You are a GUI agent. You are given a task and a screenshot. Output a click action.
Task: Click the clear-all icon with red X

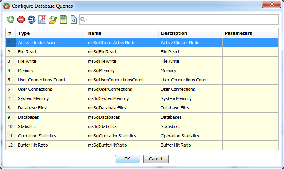tap(42, 19)
